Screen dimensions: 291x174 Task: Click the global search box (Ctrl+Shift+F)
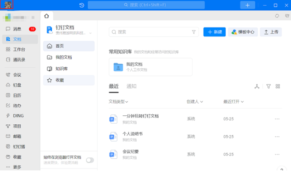click(146, 5)
